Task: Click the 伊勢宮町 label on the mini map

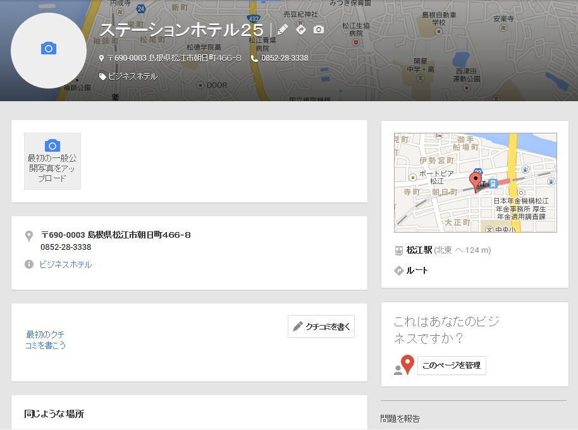Action: tap(437, 160)
